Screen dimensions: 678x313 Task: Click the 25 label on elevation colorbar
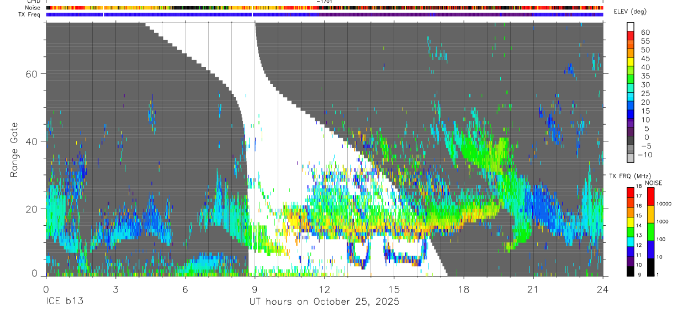click(x=645, y=94)
